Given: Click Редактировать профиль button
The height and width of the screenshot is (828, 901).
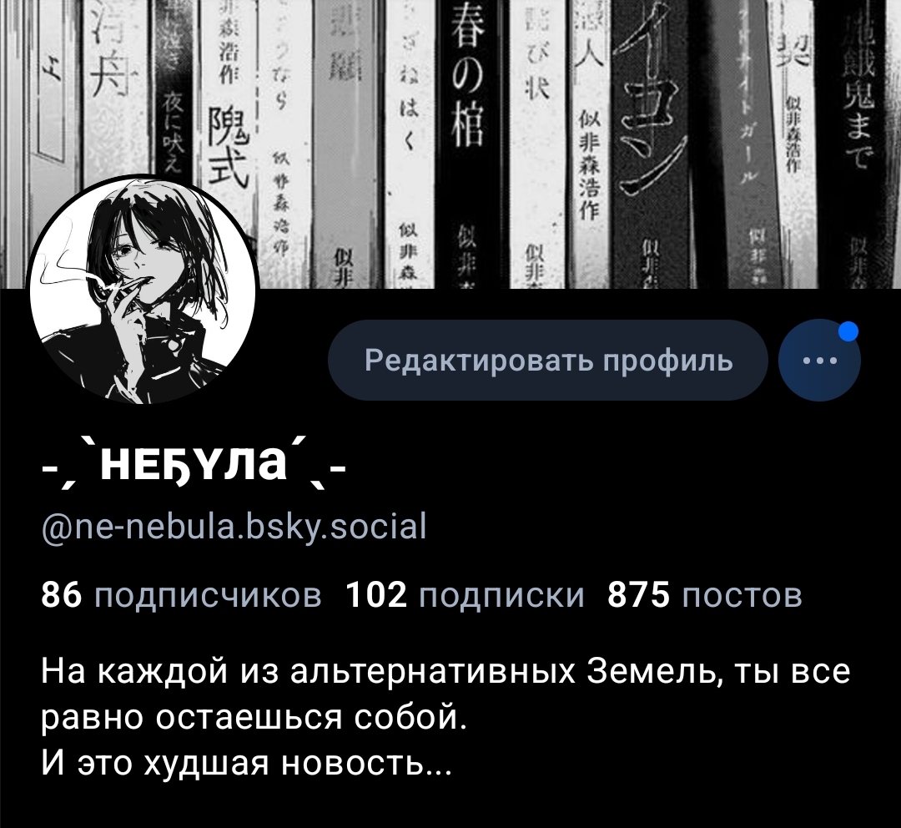Looking at the screenshot, I should click(x=548, y=361).
